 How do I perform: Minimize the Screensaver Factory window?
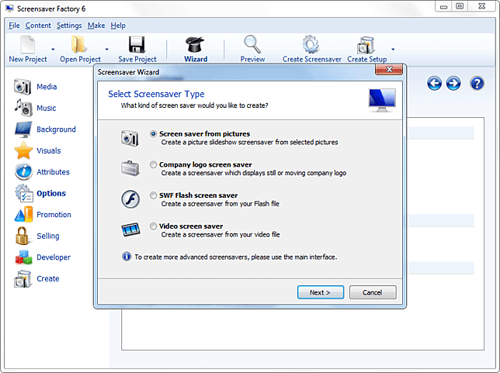(443, 6)
